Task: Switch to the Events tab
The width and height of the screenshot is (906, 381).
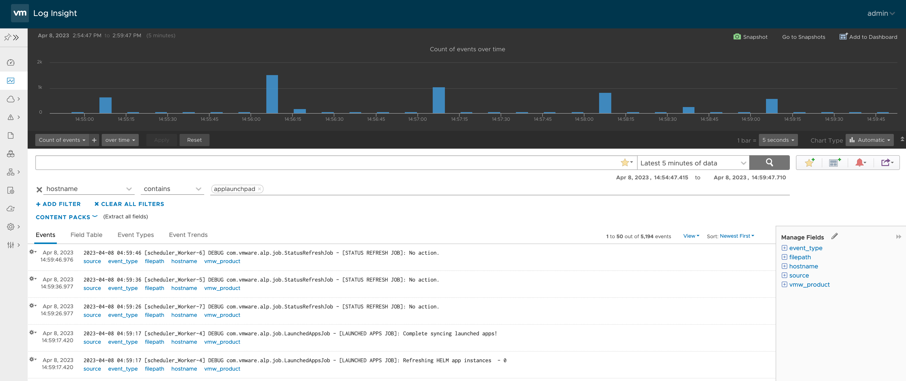Action: tap(45, 235)
